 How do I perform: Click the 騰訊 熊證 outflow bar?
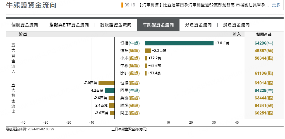112,106
